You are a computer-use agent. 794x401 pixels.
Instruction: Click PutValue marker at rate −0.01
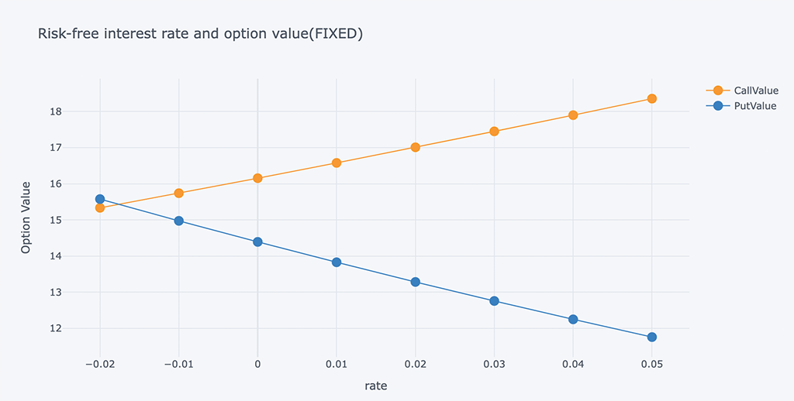pyautogui.click(x=179, y=221)
